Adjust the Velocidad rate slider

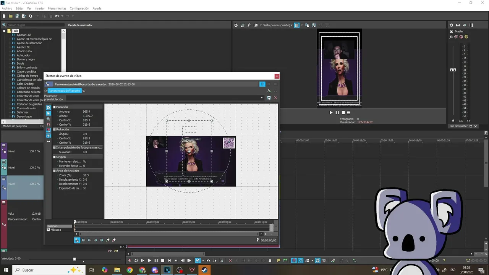pyautogui.click(x=74, y=259)
